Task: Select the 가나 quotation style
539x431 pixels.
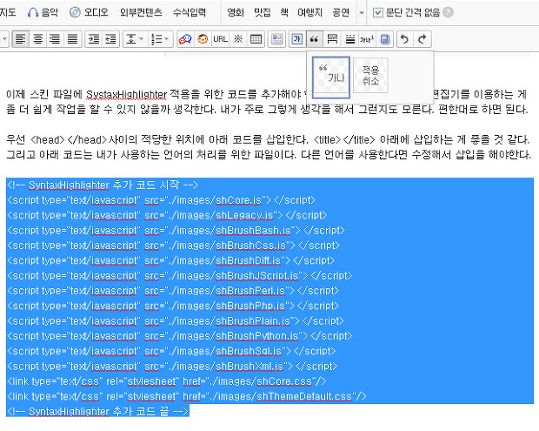Action: (331, 77)
